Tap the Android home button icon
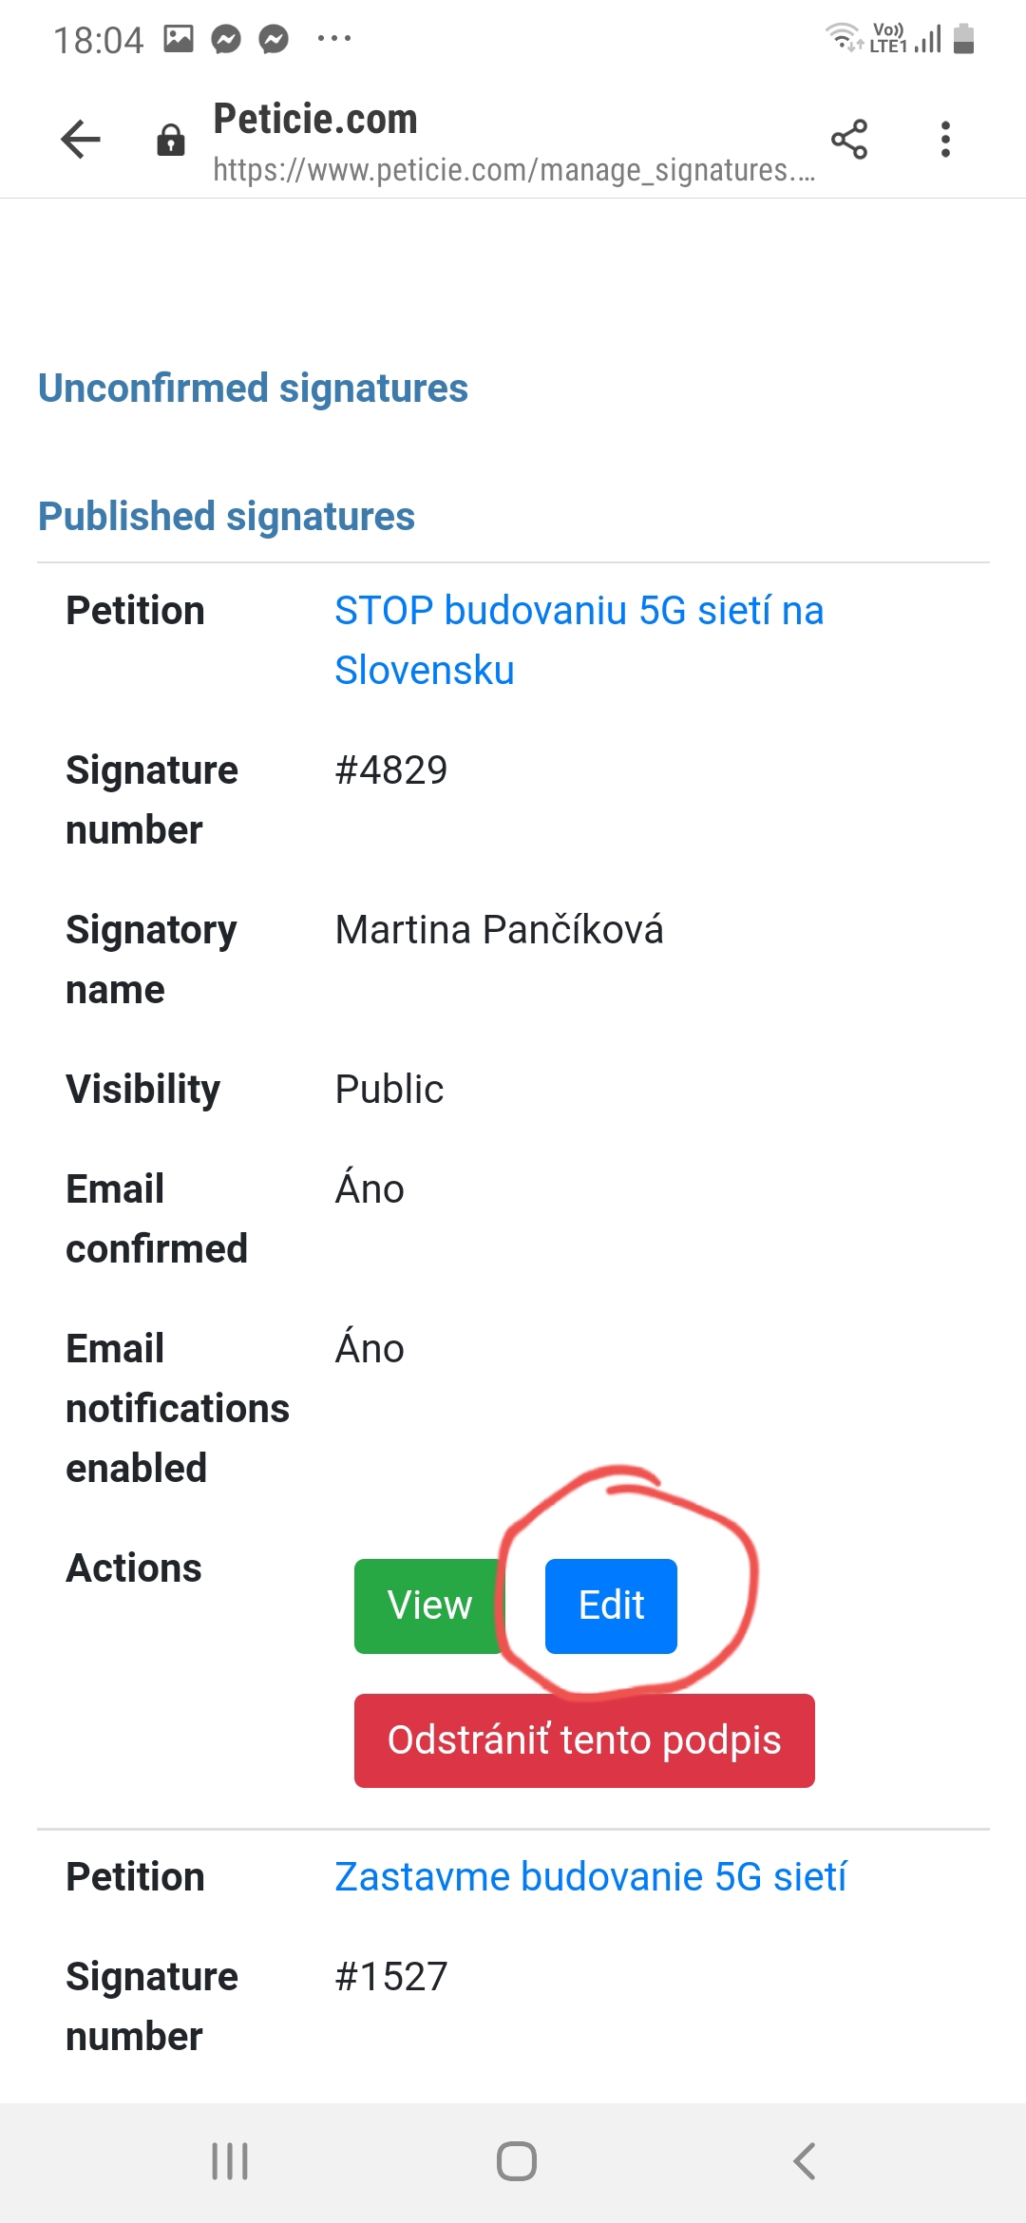This screenshot has height=2223, width=1026. coord(517,2161)
